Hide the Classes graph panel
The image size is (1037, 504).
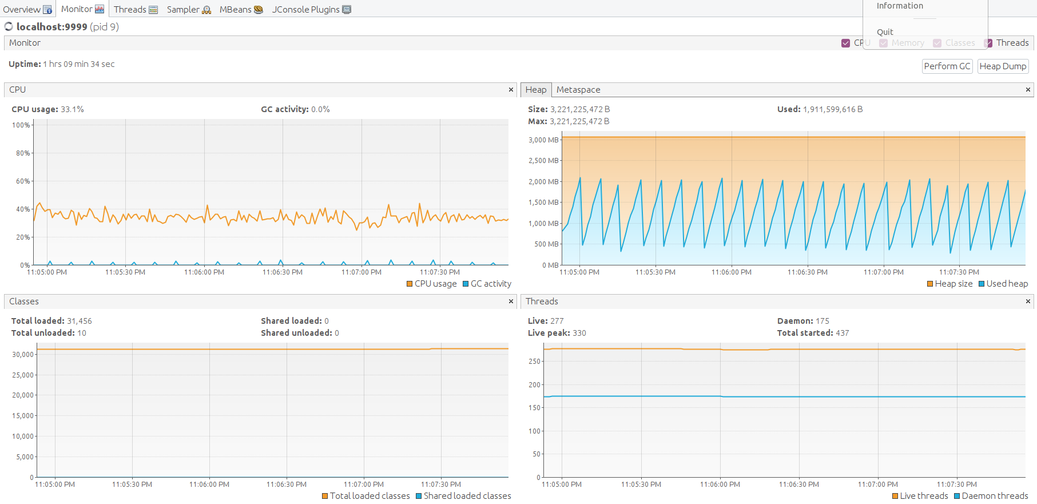tap(511, 301)
